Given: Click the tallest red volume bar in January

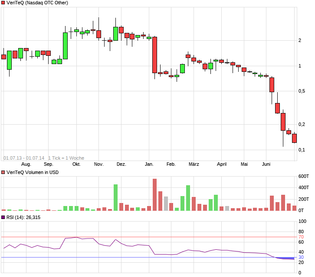Looking at the screenshot, I should coord(155,195).
